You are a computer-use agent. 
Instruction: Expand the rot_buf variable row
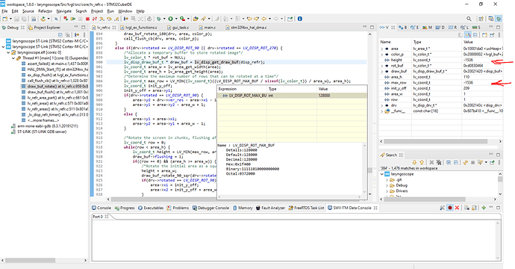tap(381, 66)
